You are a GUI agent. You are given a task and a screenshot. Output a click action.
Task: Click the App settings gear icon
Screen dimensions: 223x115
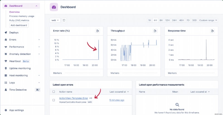tap(6, 110)
